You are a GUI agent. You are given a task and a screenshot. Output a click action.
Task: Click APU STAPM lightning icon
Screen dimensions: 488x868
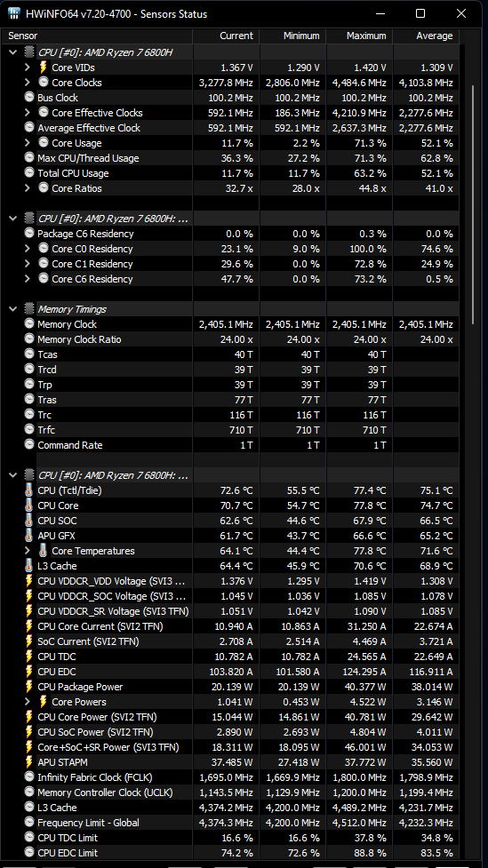(x=29, y=762)
